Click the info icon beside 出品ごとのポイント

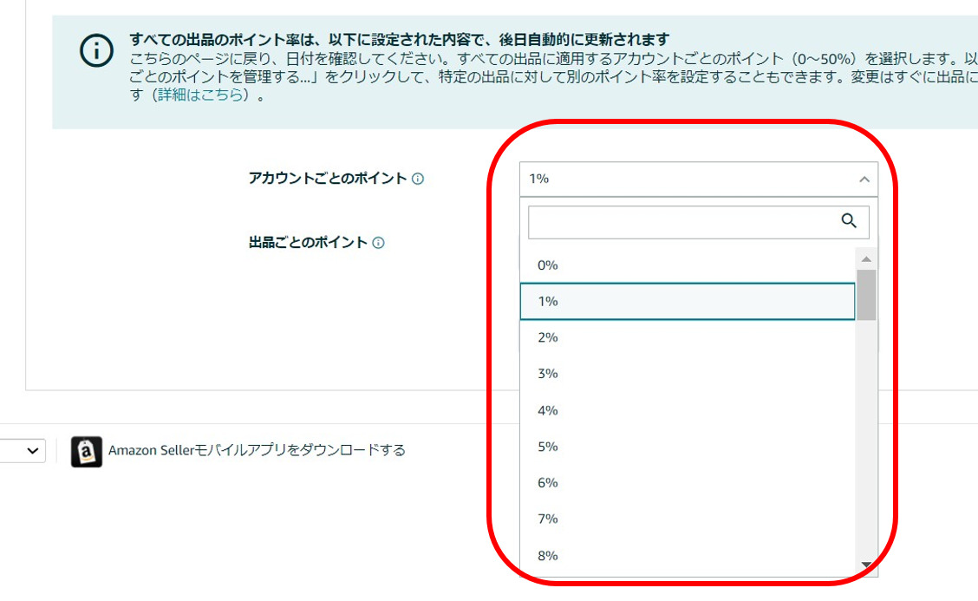378,243
